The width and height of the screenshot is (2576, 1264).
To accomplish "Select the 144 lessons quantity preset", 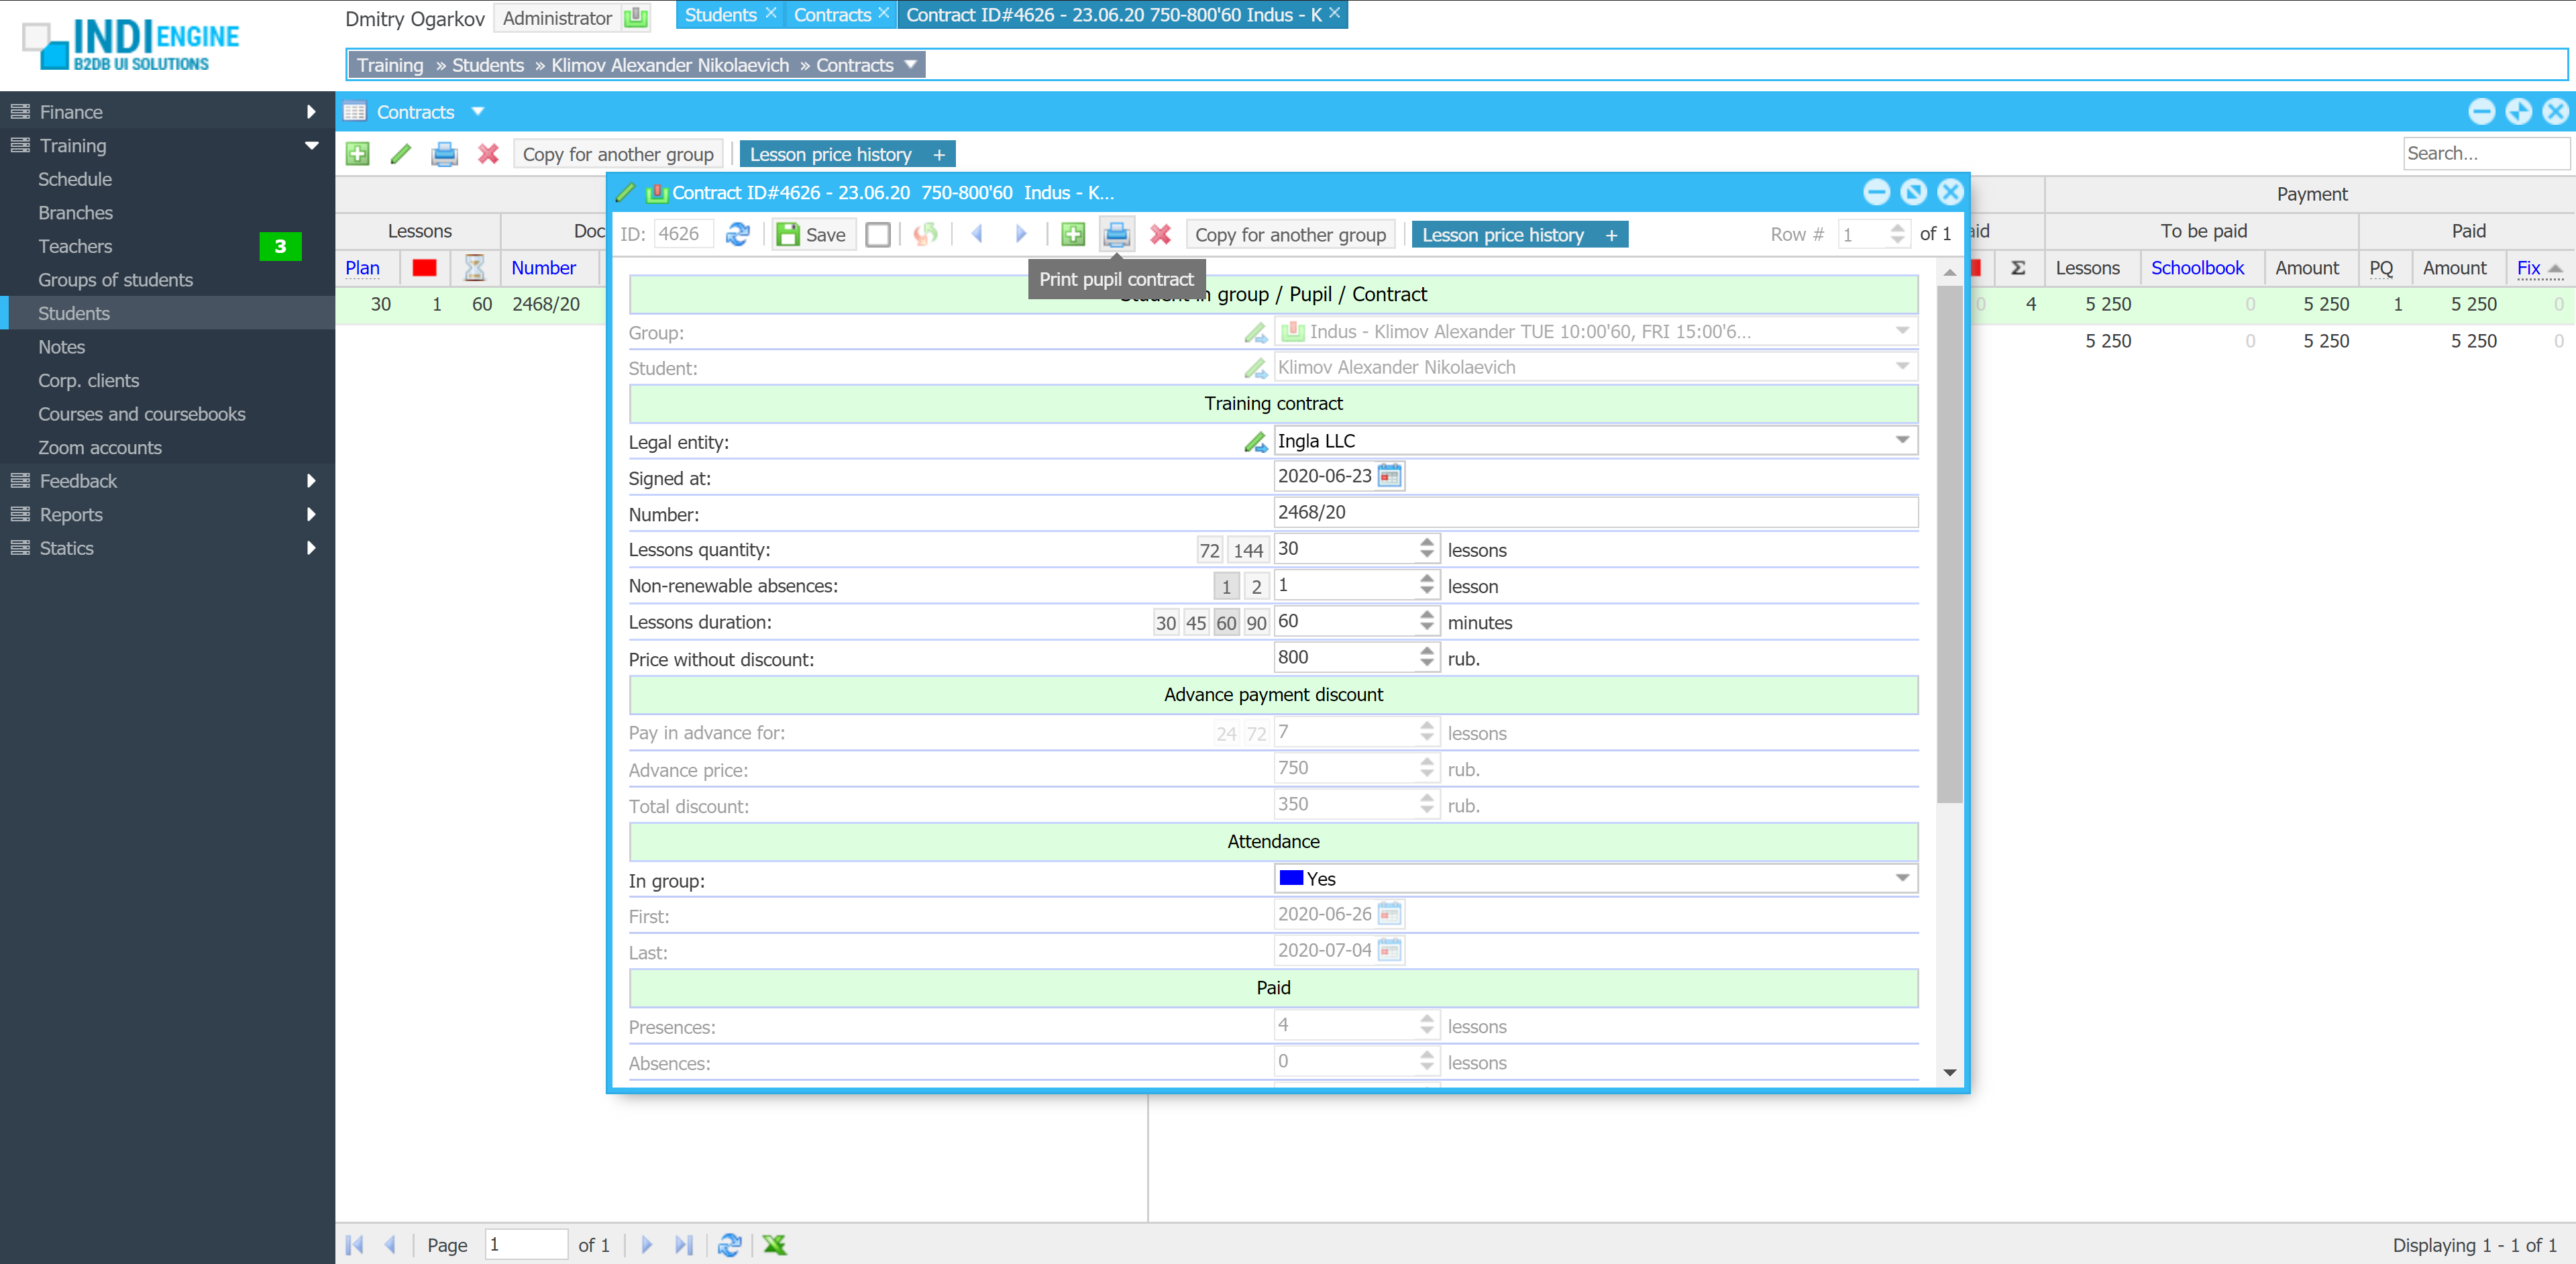I will (x=1247, y=550).
